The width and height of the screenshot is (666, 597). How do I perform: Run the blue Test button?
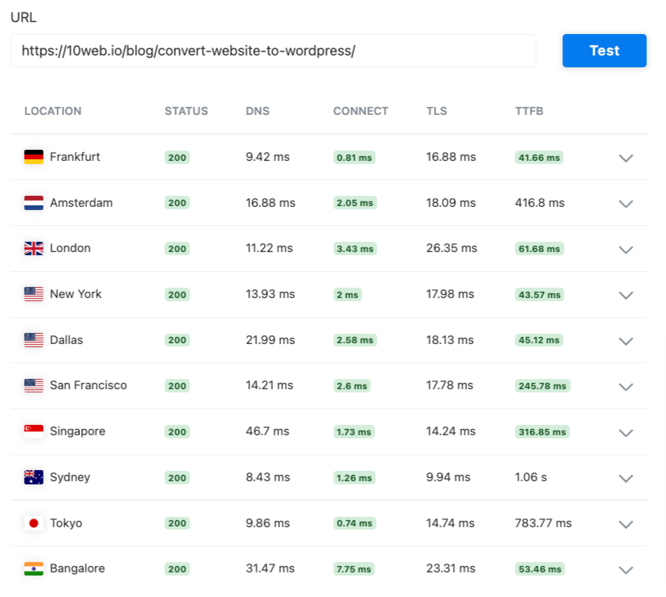click(604, 51)
